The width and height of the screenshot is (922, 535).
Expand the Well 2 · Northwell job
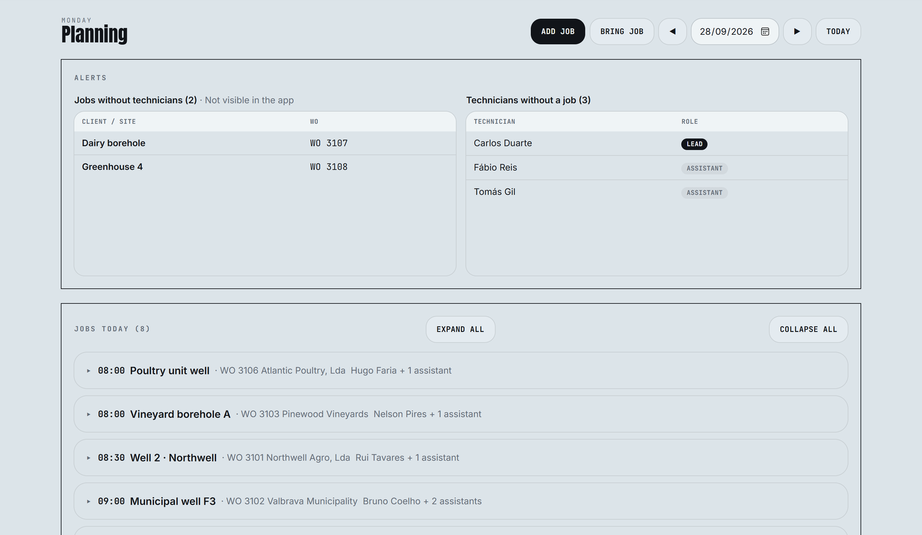[461, 458]
